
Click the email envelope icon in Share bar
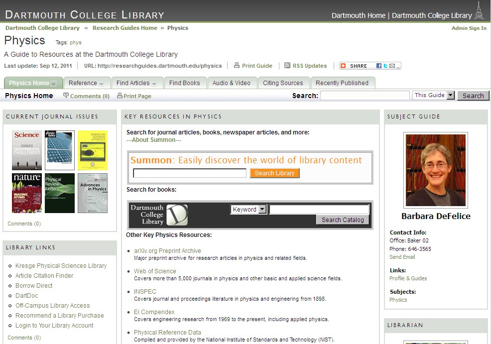392,66
